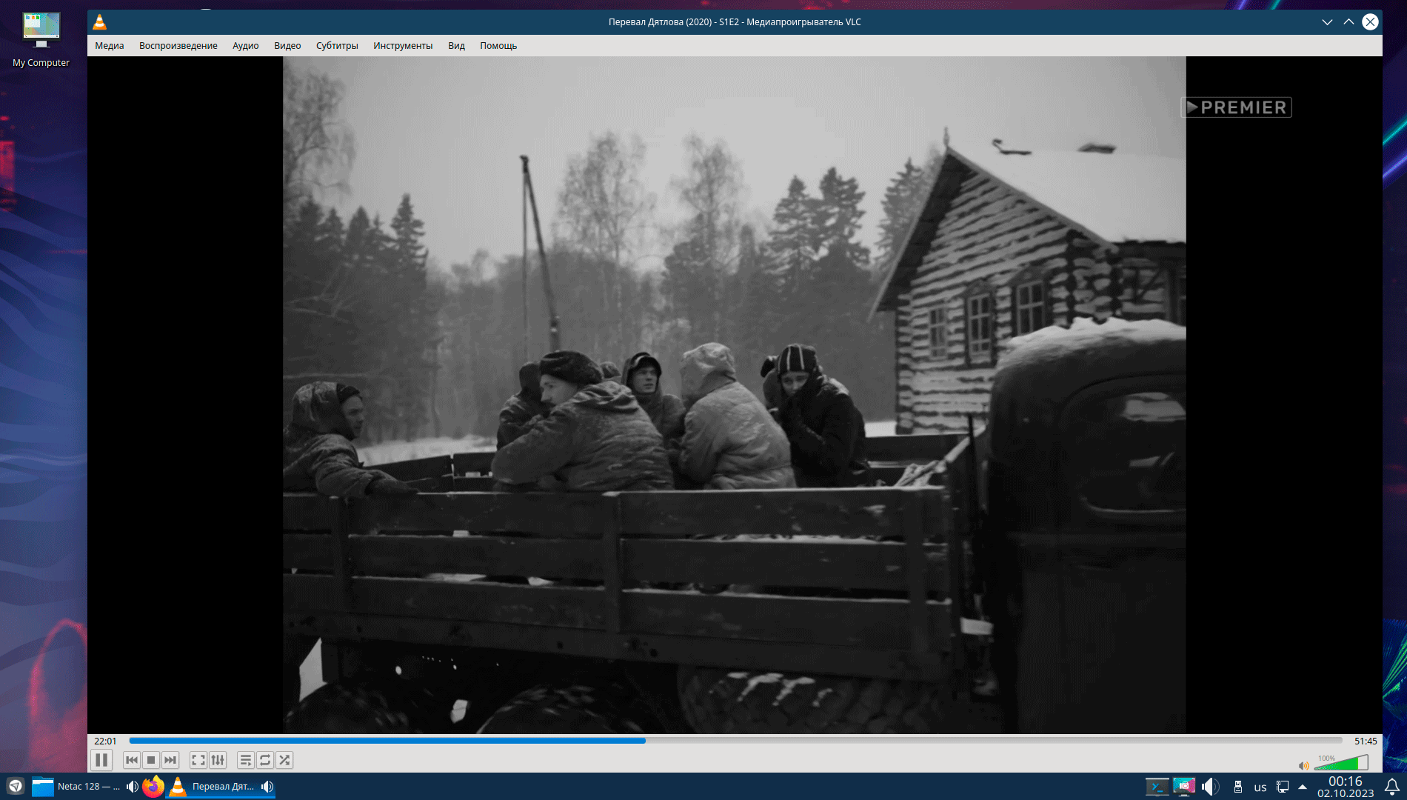Seek in the video progress bar
1407x800 pixels.
tap(735, 741)
